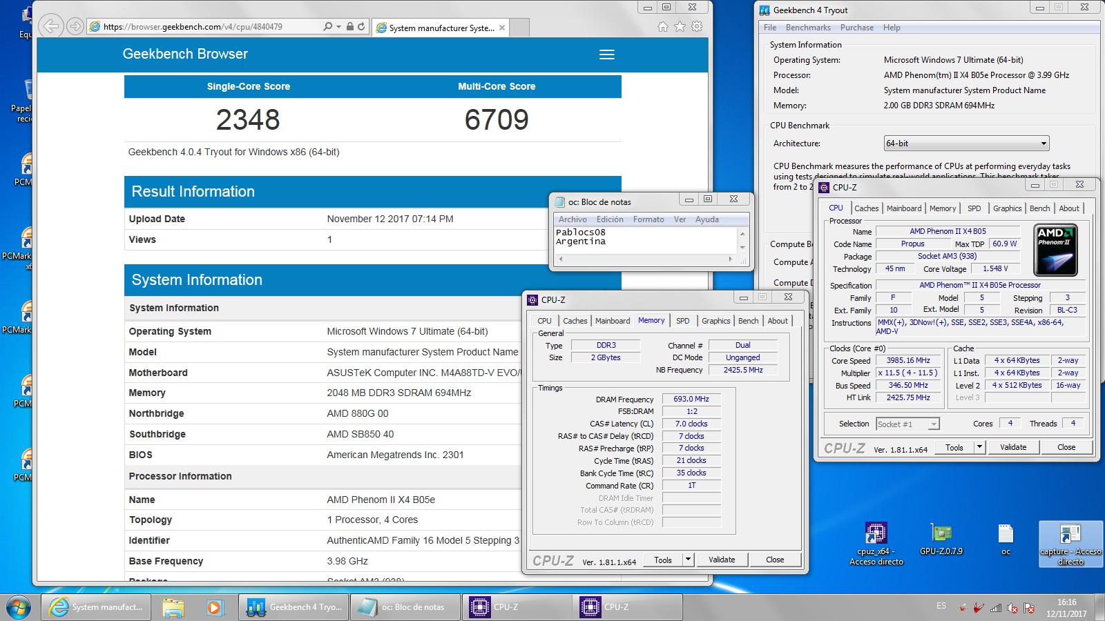Switch to Mainboard tab in CPU-Z CPU window
The width and height of the screenshot is (1105, 621).
pos(904,208)
